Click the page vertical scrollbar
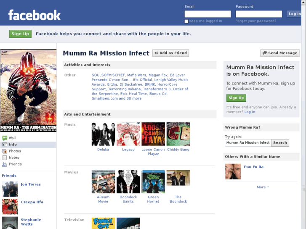This screenshot has width=306, height=229. tap(303, 114)
